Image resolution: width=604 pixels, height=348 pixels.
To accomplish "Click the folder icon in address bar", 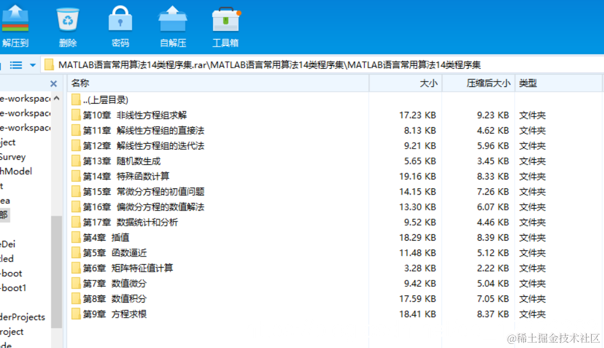I will pos(49,65).
